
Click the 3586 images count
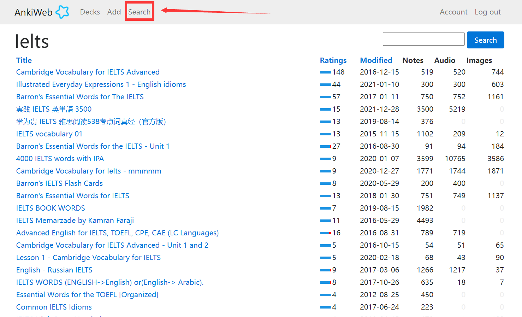coord(496,159)
